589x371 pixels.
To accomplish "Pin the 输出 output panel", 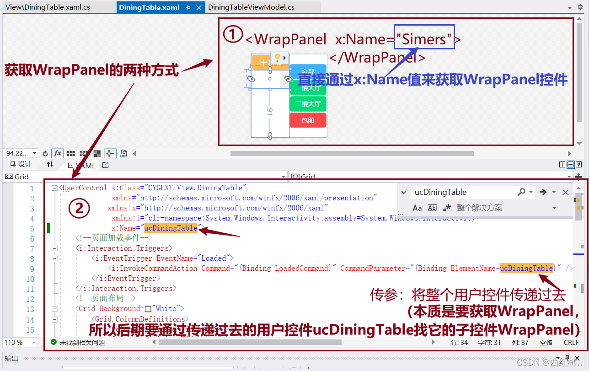I will [567, 358].
